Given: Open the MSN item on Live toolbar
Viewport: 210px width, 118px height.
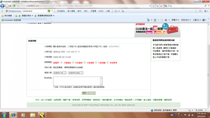Looking at the screenshot, I should [x=101, y=11].
